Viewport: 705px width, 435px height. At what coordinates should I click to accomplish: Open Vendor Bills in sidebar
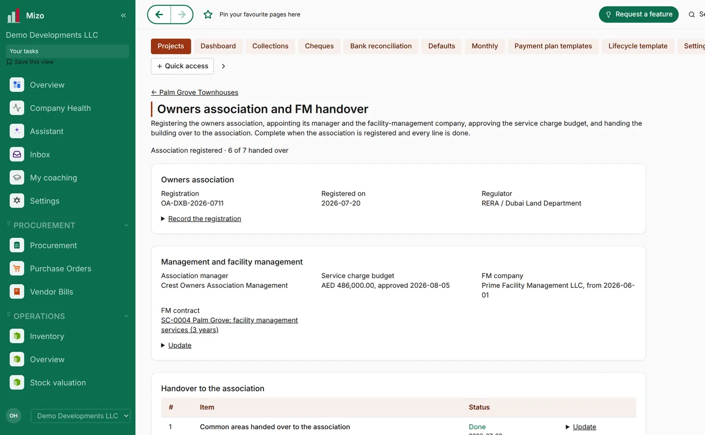[67, 292]
